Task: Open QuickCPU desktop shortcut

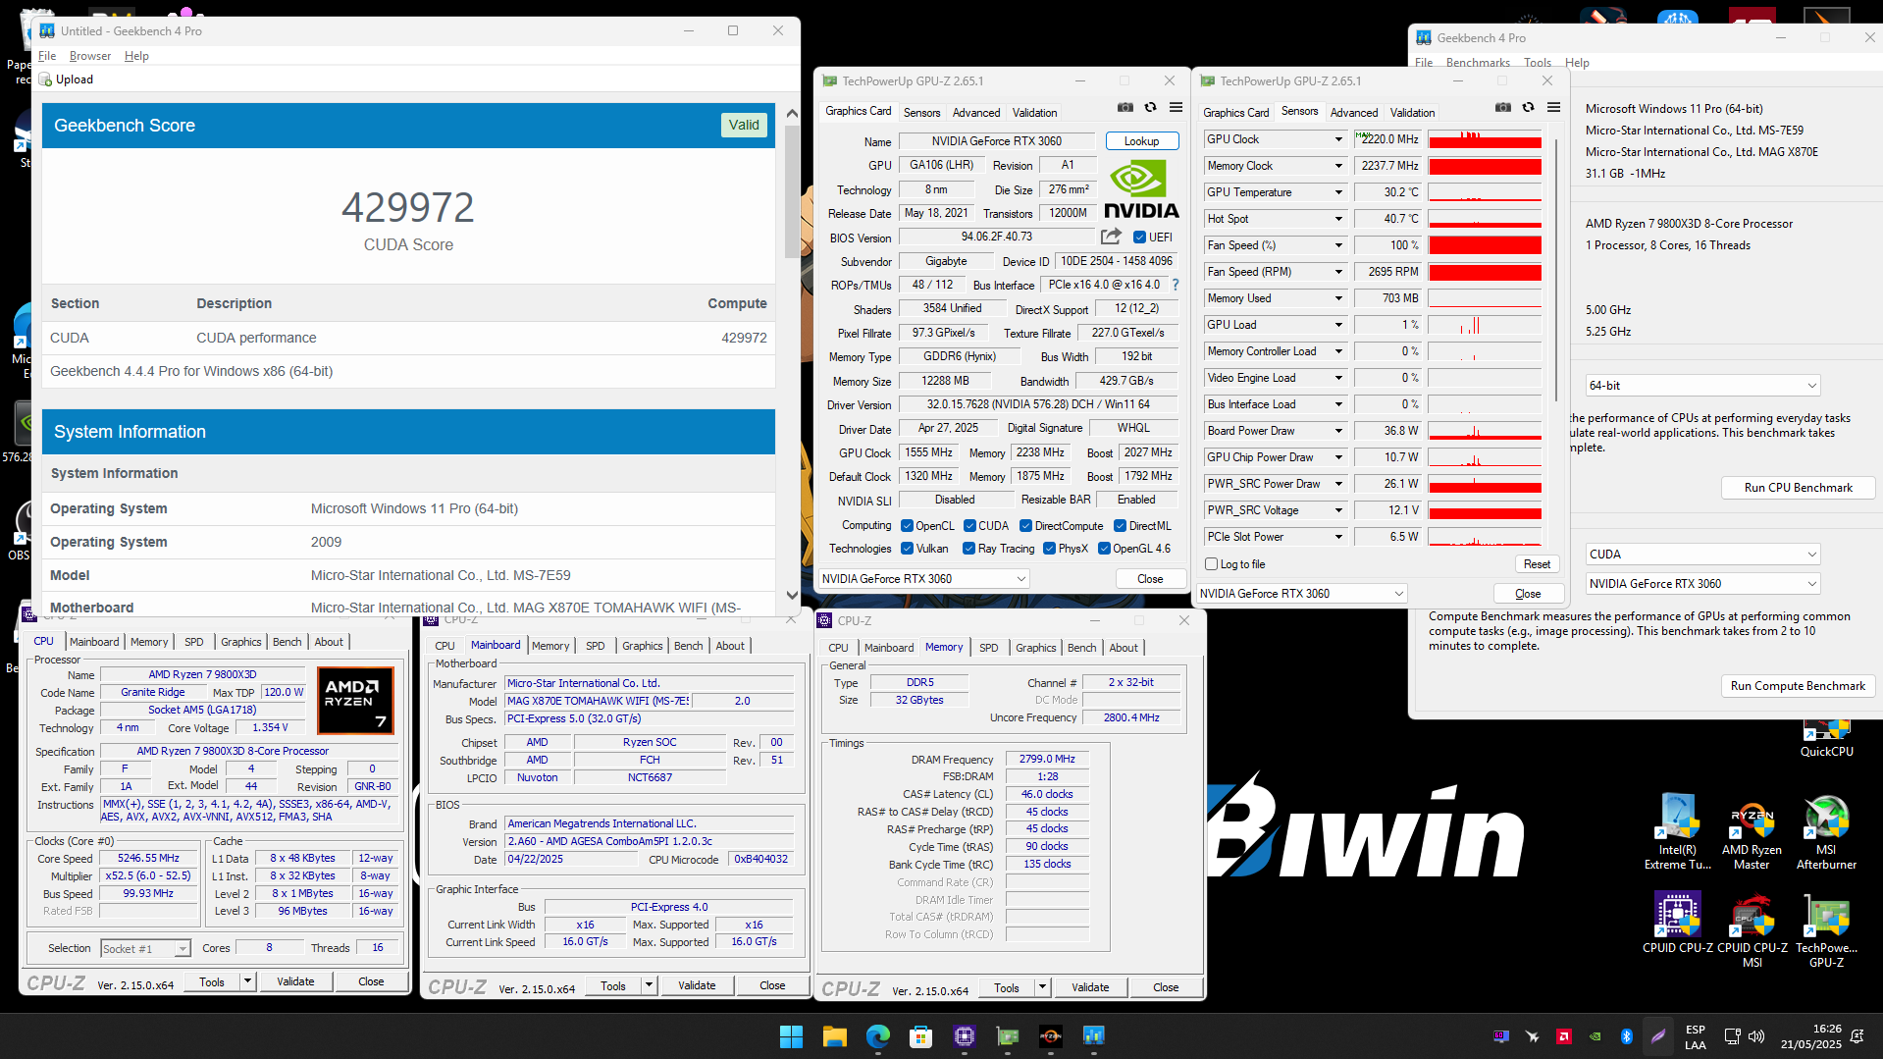Action: 1826,737
